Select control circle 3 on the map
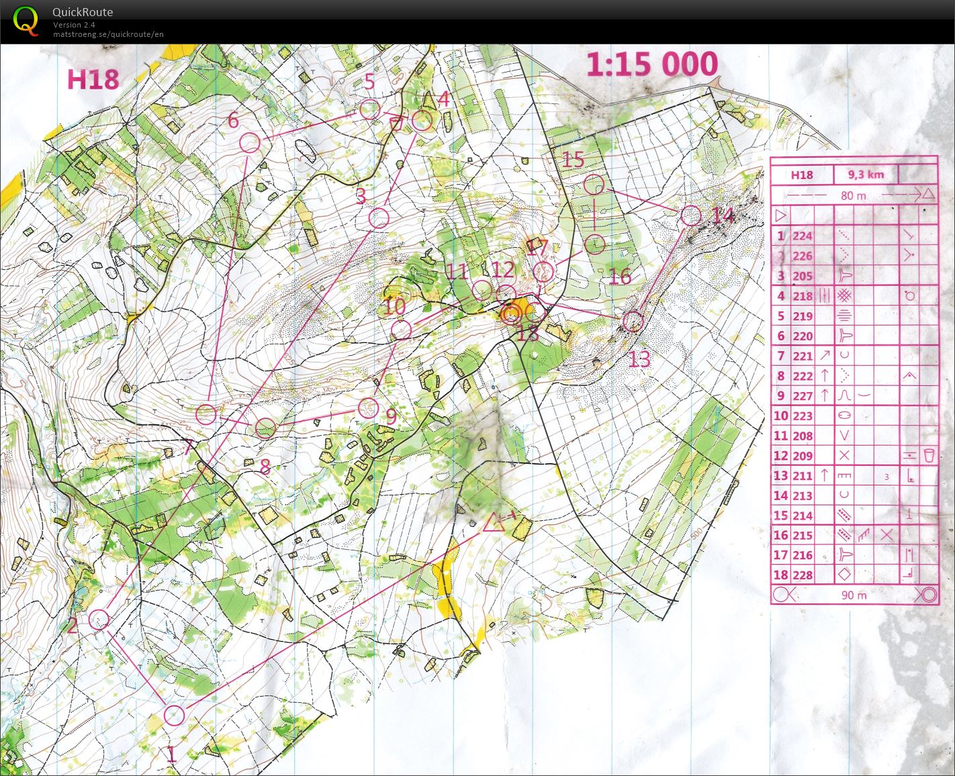The image size is (955, 776). tap(379, 217)
